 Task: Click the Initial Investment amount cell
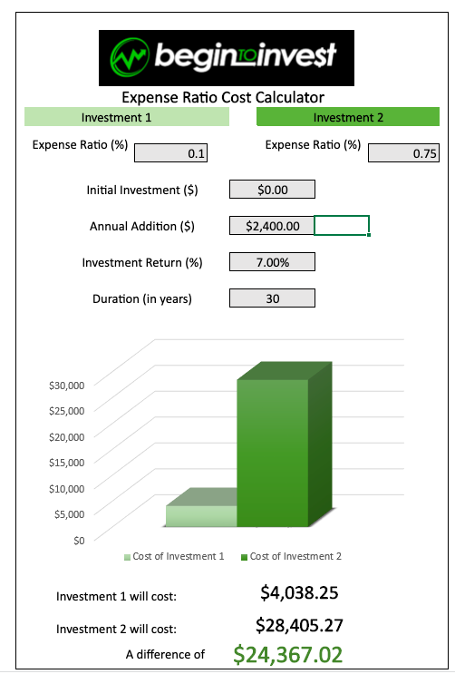point(272,190)
